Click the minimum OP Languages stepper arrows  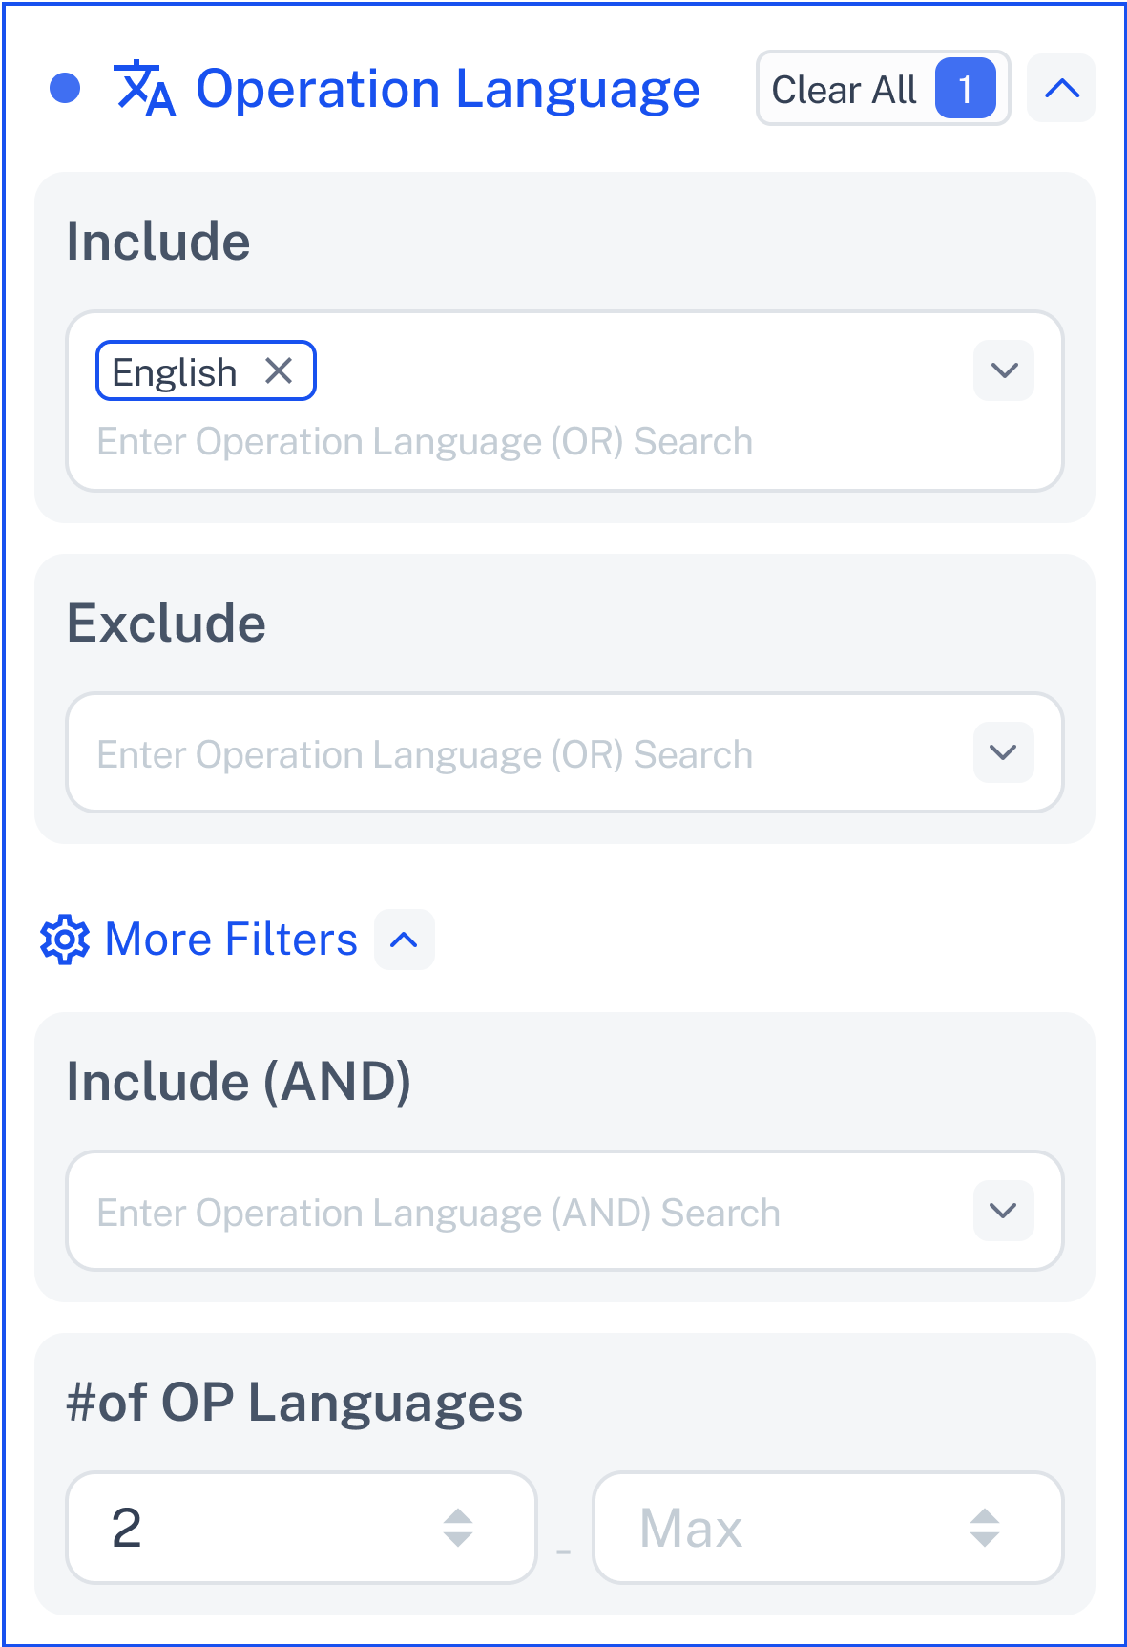coord(458,1528)
